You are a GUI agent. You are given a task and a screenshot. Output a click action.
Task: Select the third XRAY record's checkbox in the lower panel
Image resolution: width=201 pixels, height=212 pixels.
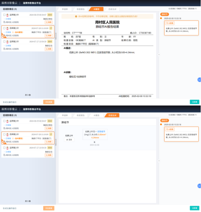tap(4, 148)
